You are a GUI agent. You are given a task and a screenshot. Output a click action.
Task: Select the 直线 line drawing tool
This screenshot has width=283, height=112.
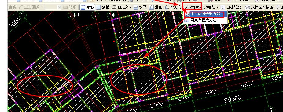[x=13, y=7]
